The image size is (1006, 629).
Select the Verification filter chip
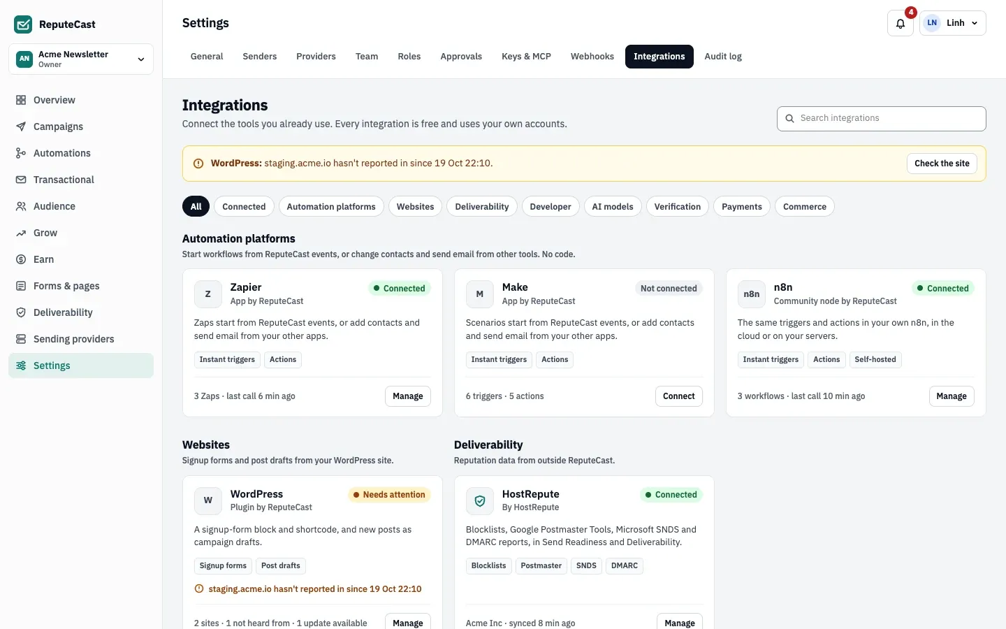[x=678, y=207]
